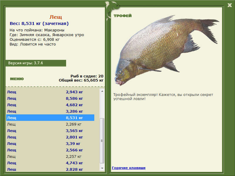235x176 pixels.
Task: Click the fish list scrollbar thumb
Action: (102, 141)
